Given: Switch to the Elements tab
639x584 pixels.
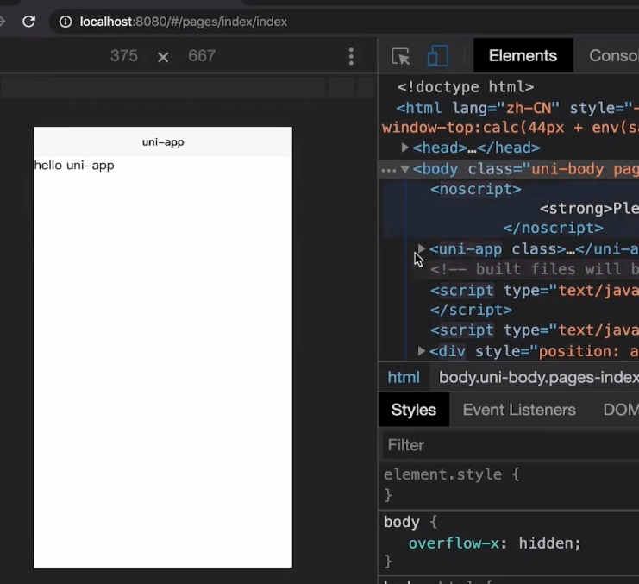Looking at the screenshot, I should (523, 55).
